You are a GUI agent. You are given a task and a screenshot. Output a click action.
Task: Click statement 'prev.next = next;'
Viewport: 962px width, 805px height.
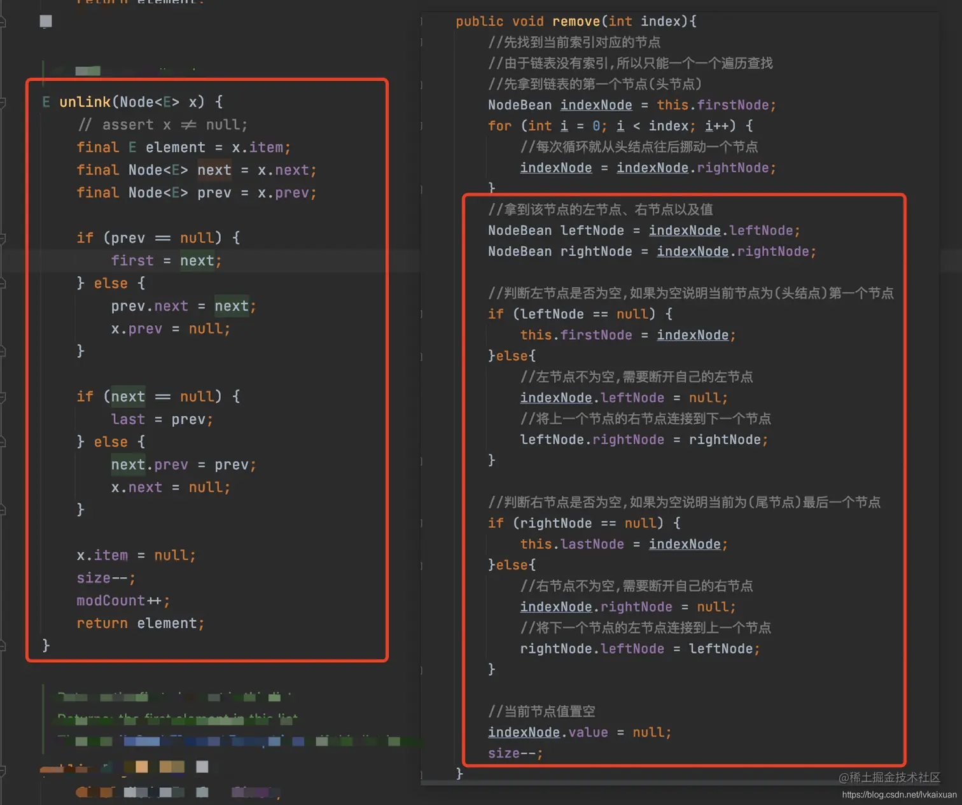pos(183,306)
